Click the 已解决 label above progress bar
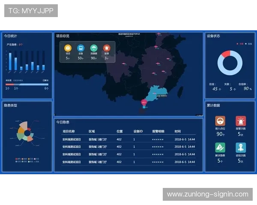The width and height of the screenshot is (257, 205). tap(45, 80)
